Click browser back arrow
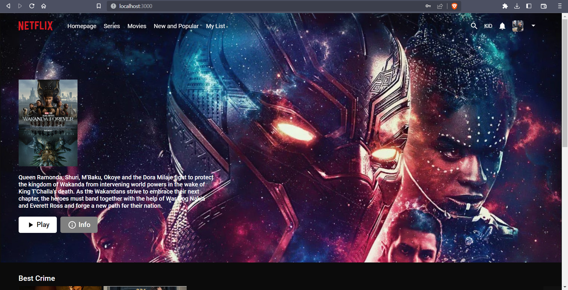This screenshot has height=290, width=568. point(8,6)
